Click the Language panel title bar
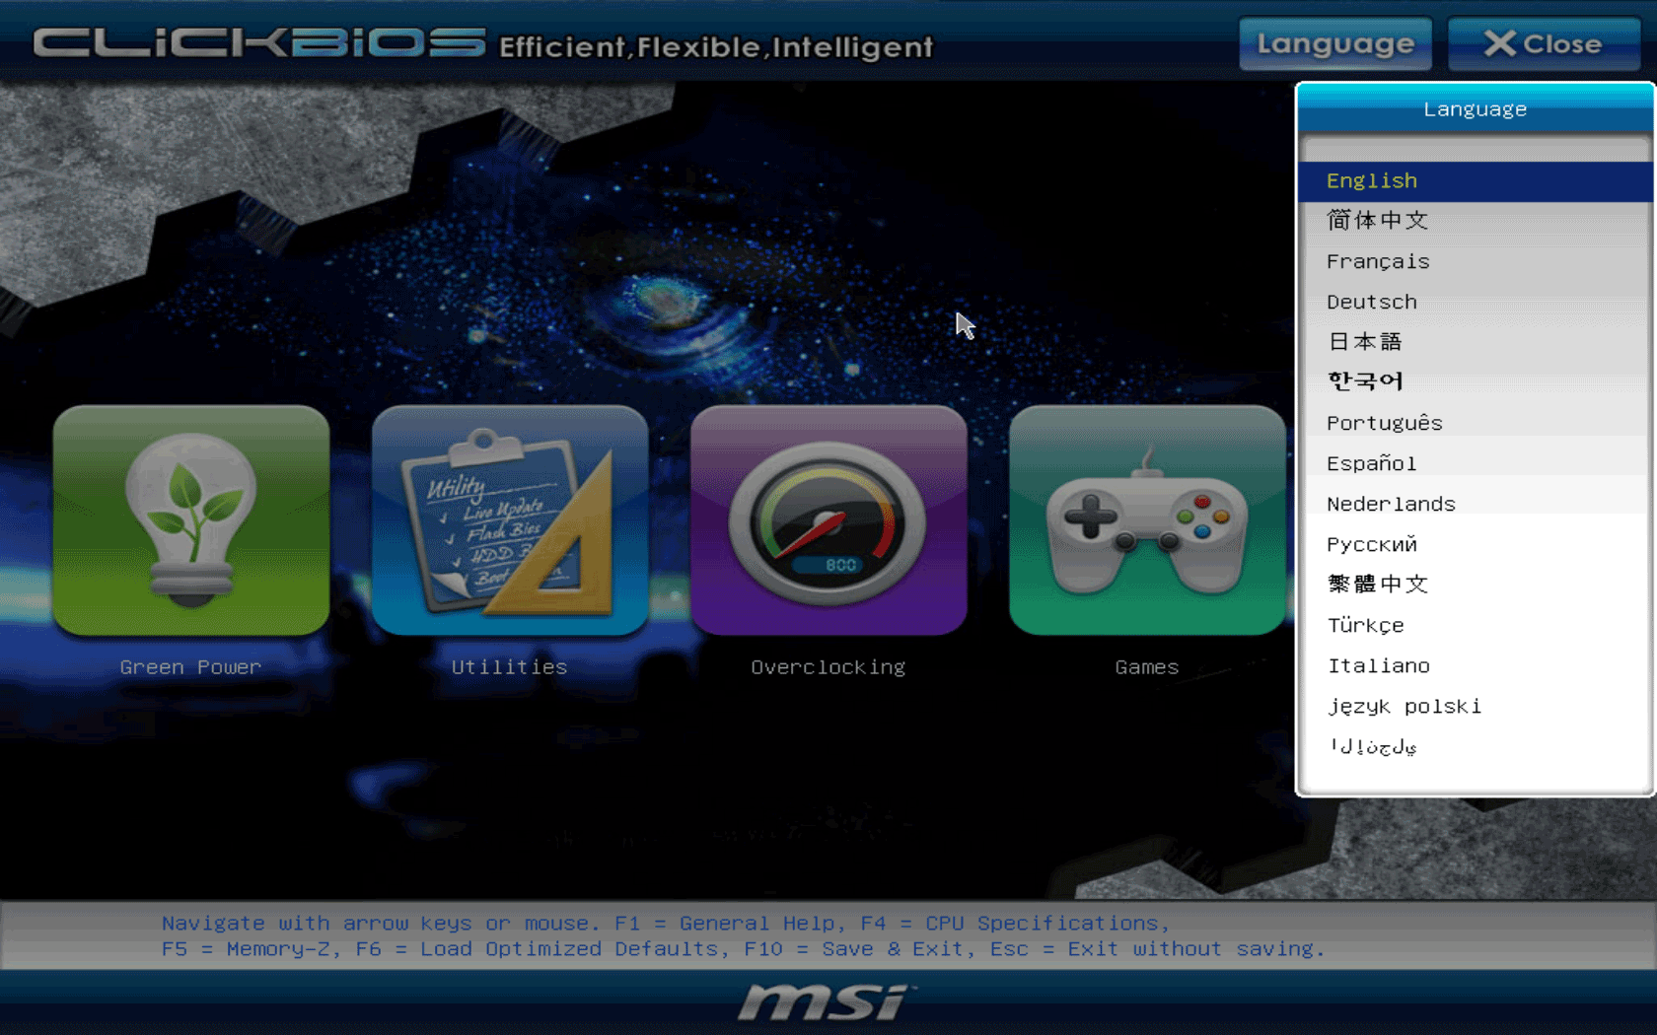Image resolution: width=1657 pixels, height=1035 pixels. pos(1476,109)
